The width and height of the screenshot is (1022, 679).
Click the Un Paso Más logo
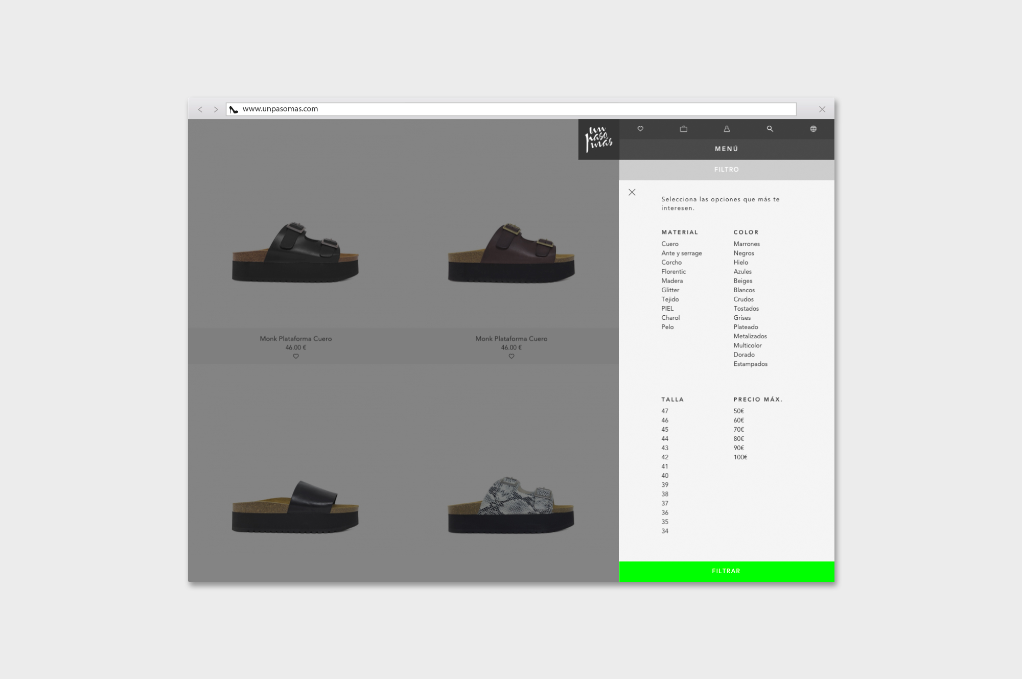(x=598, y=139)
